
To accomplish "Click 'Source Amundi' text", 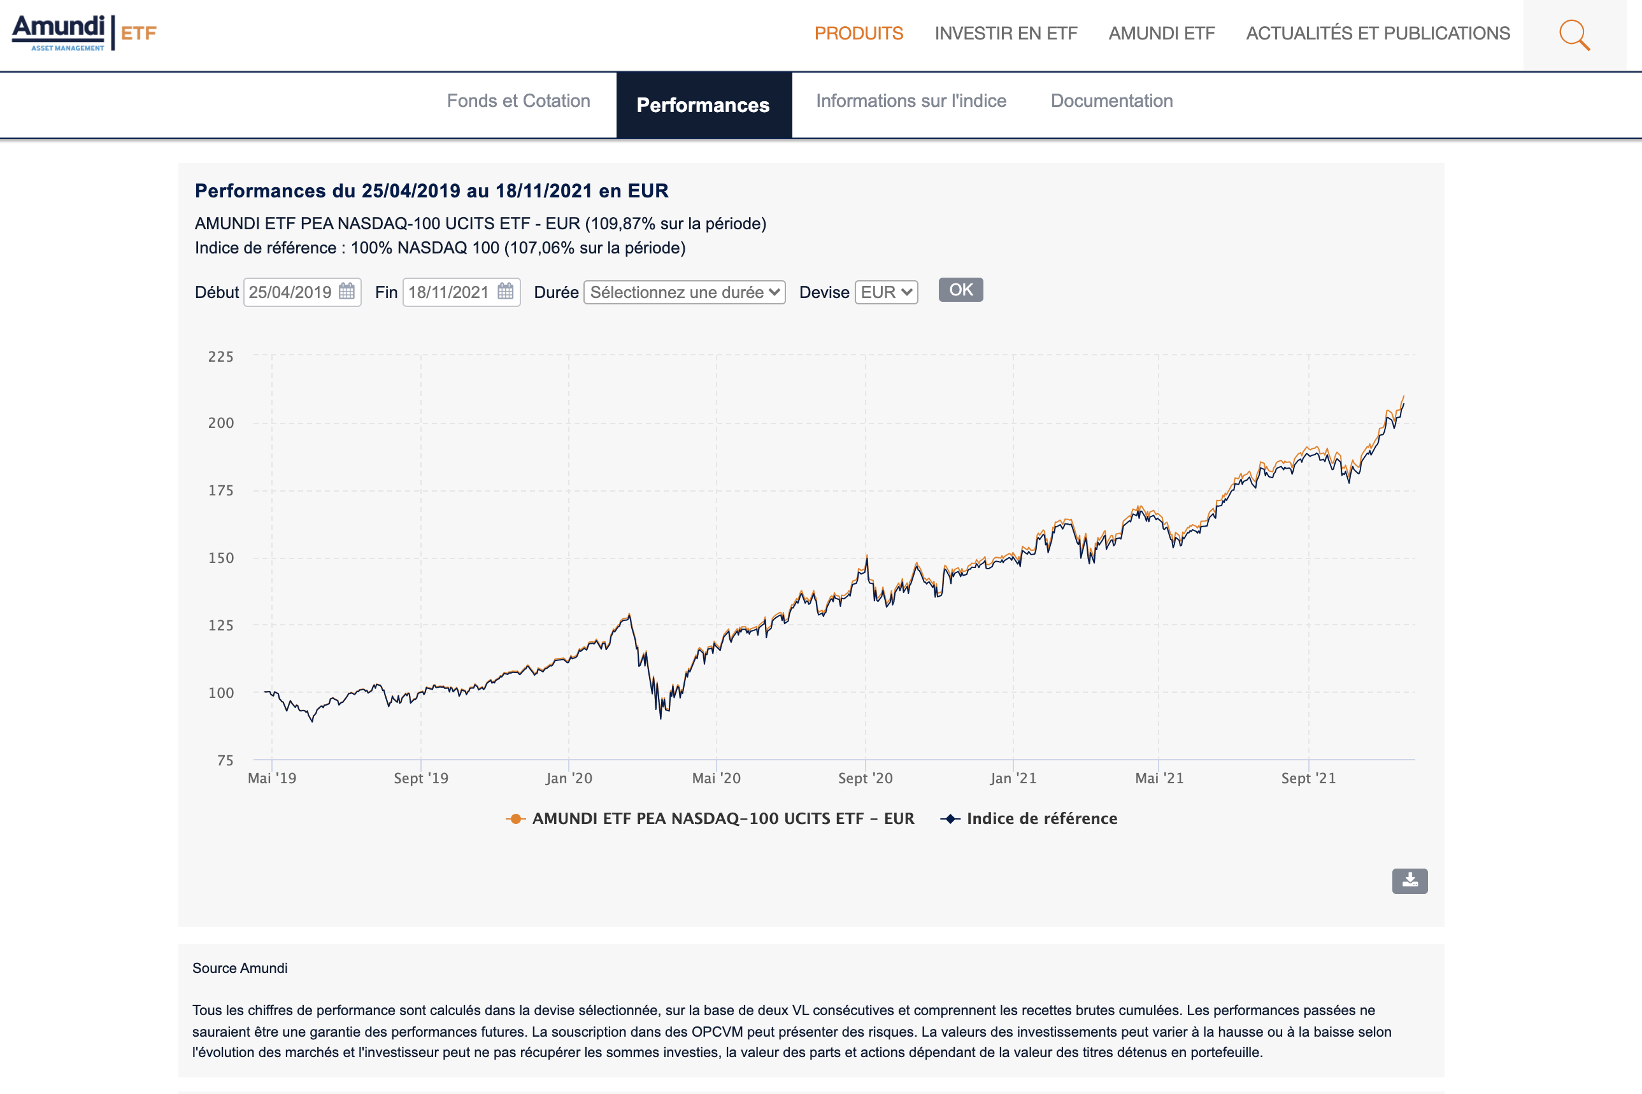I will 239,968.
